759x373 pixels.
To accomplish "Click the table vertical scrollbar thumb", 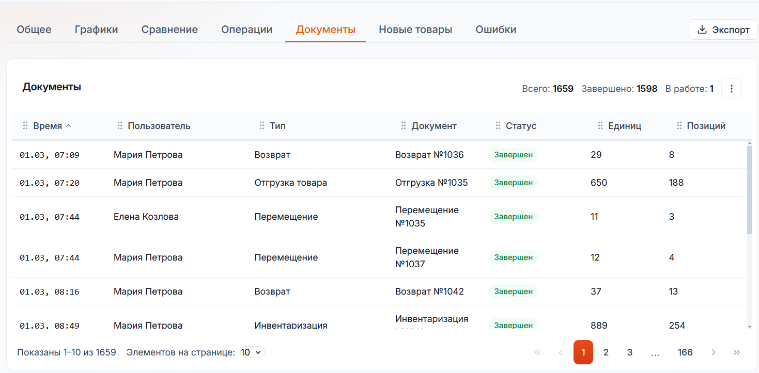I will [750, 190].
